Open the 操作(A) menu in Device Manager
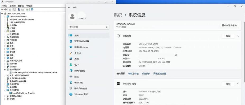 pos(12,6)
